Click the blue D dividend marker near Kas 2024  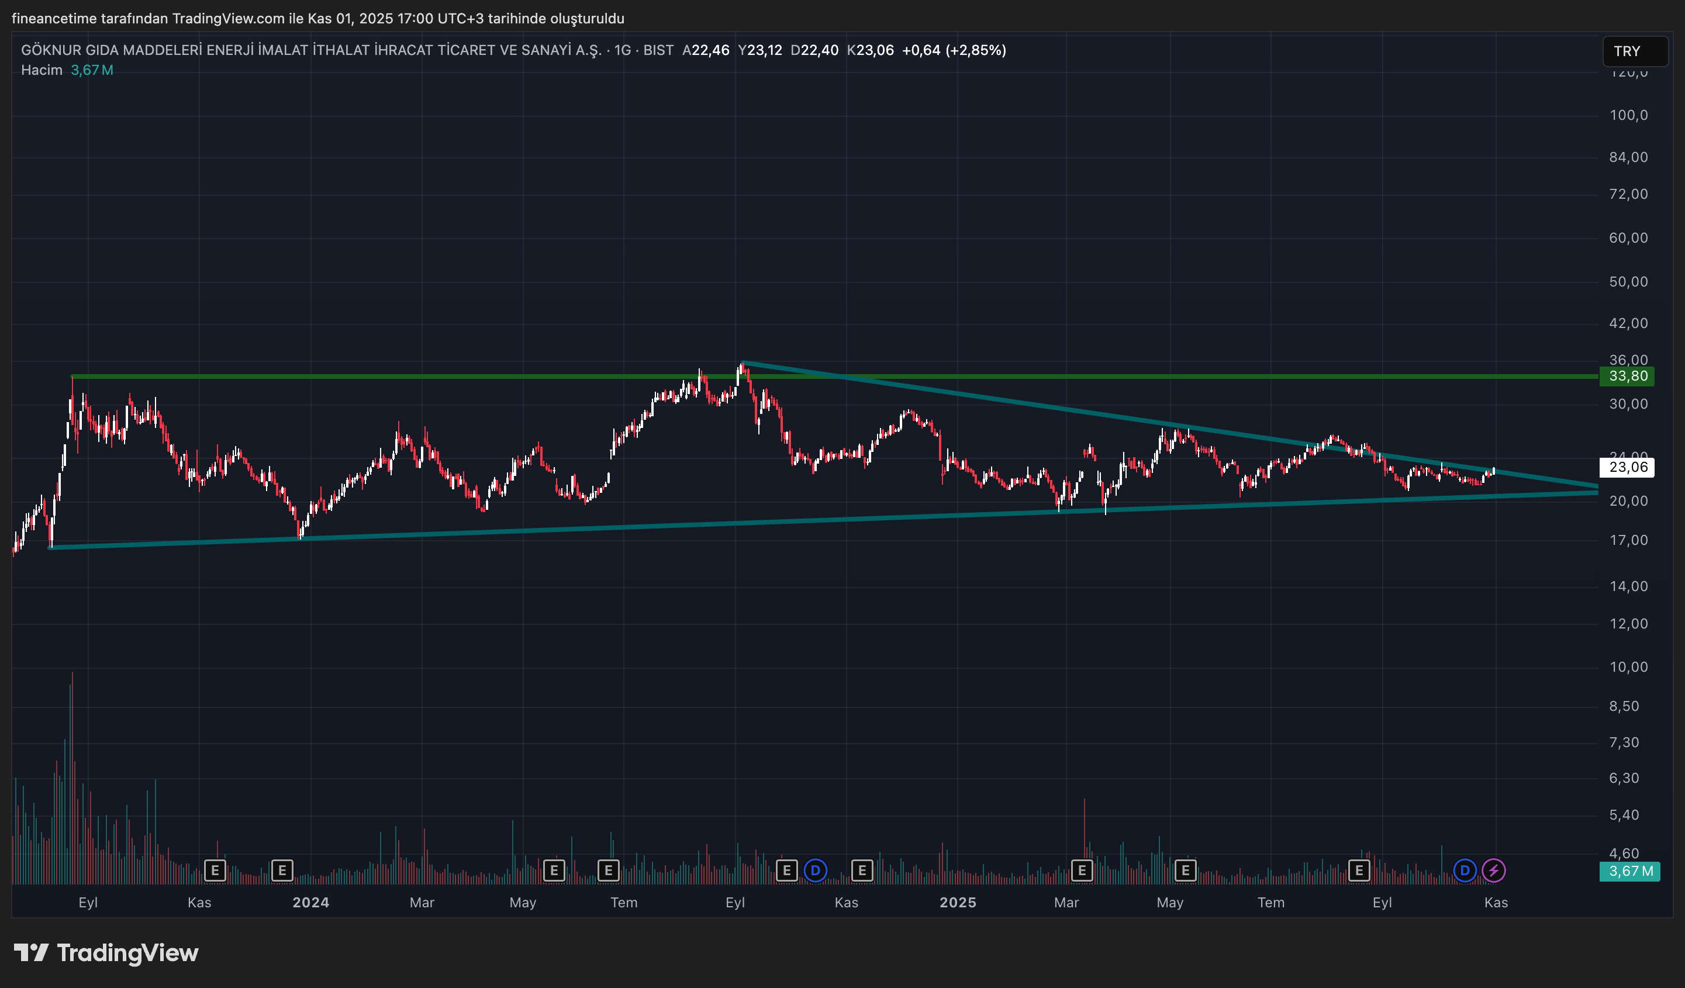(x=815, y=870)
